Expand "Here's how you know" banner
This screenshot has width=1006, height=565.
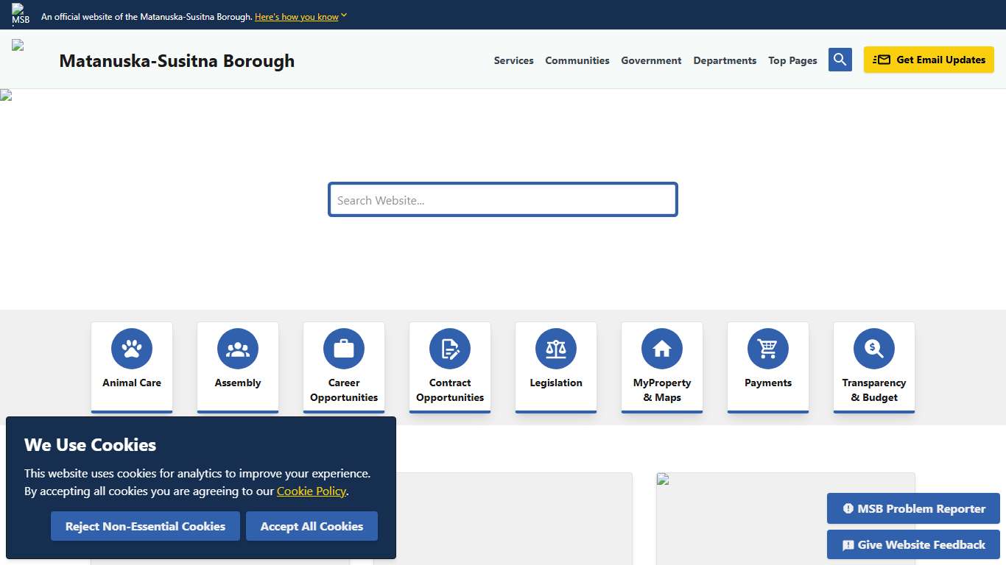(x=300, y=17)
